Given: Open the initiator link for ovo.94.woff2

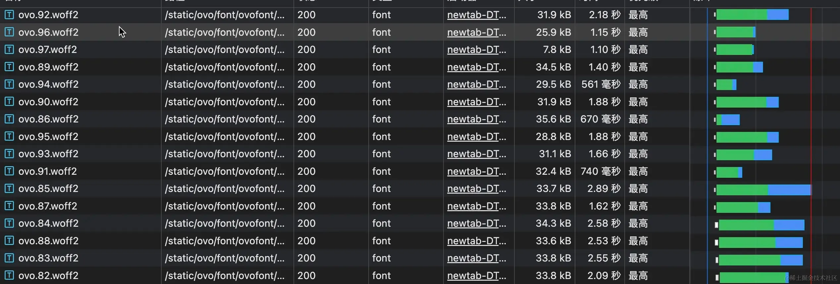Looking at the screenshot, I should point(477,84).
